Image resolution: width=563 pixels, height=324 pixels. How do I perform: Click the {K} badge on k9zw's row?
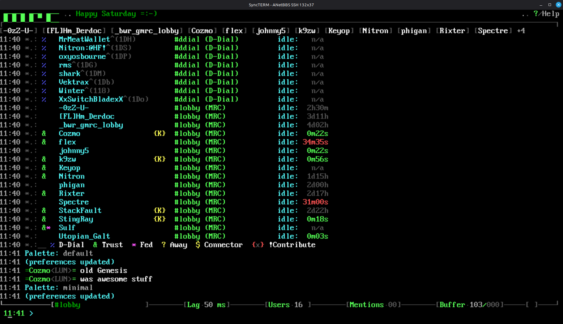[159, 159]
